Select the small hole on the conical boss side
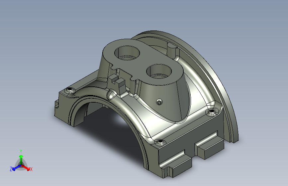The width and height of the screenshot is (288, 186). point(159,102)
